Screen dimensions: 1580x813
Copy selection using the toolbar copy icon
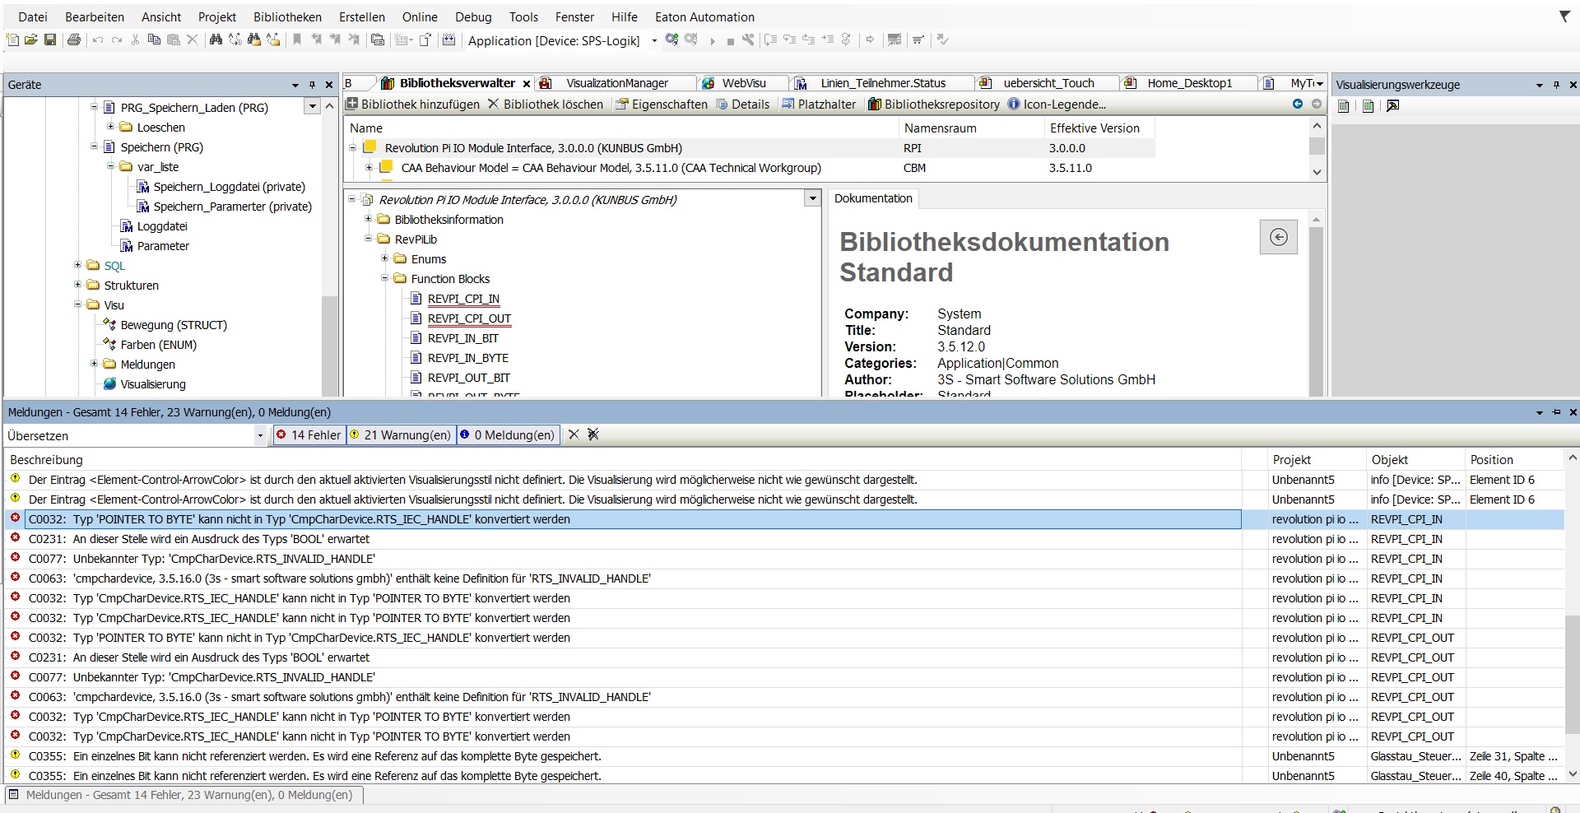(154, 39)
